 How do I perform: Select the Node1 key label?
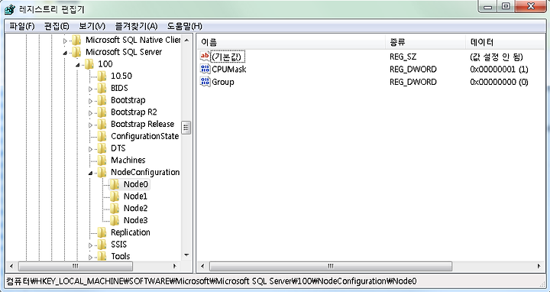coord(135,196)
